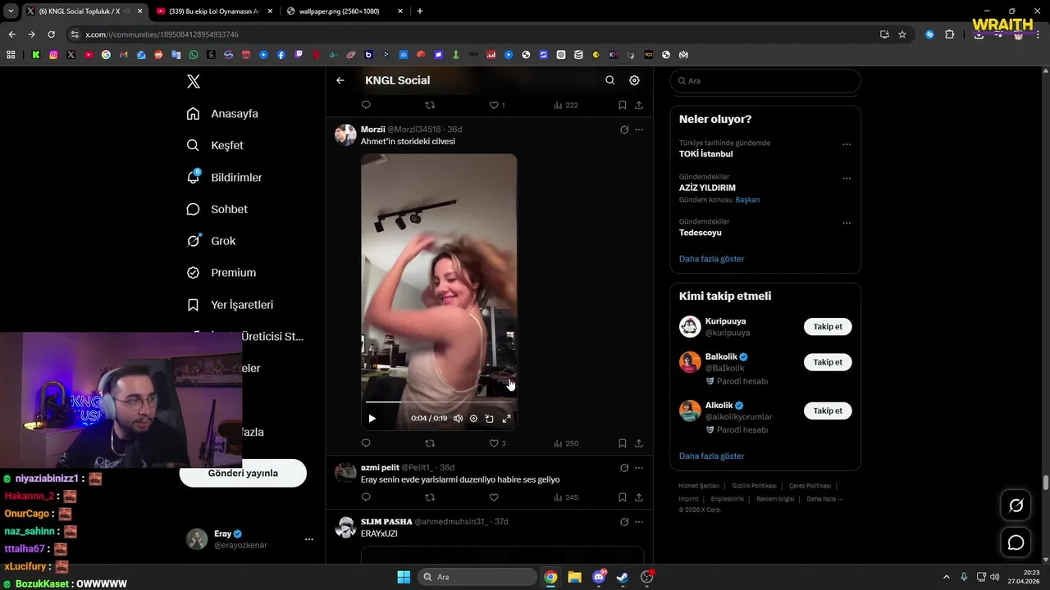
Task: Share Morzii's post
Action: pos(639,443)
